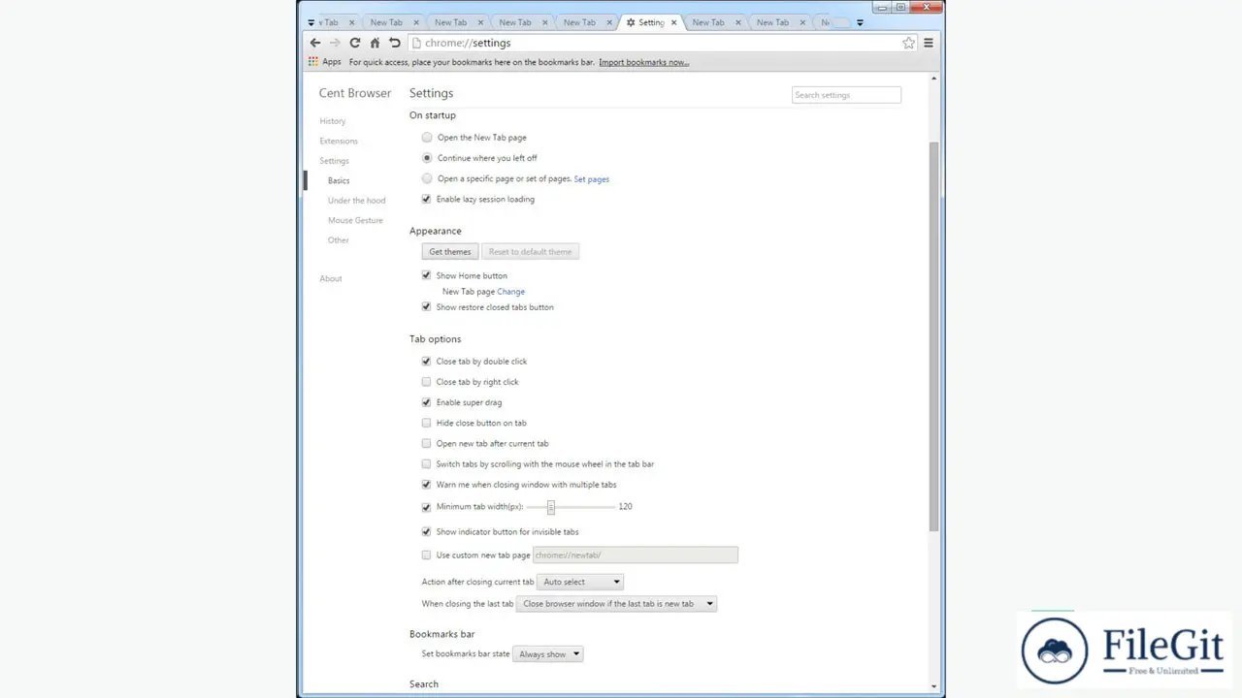This screenshot has width=1242, height=698.
Task: Enable switching tabs by mouse wheel
Action: point(426,464)
